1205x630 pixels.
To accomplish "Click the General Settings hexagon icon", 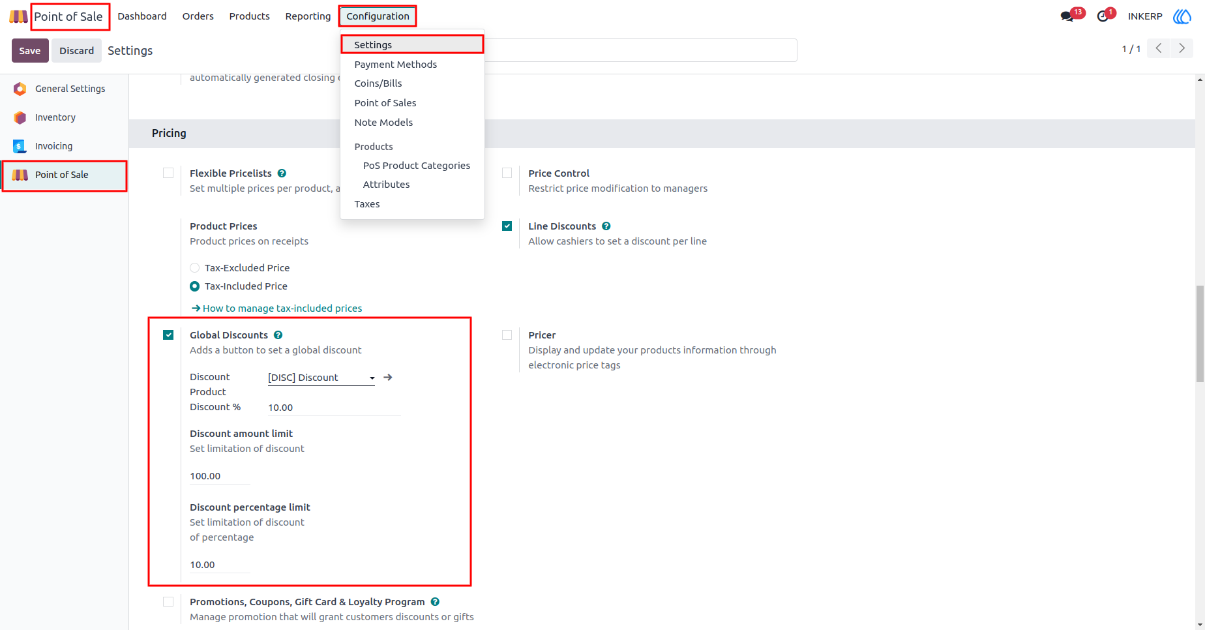I will (20, 89).
